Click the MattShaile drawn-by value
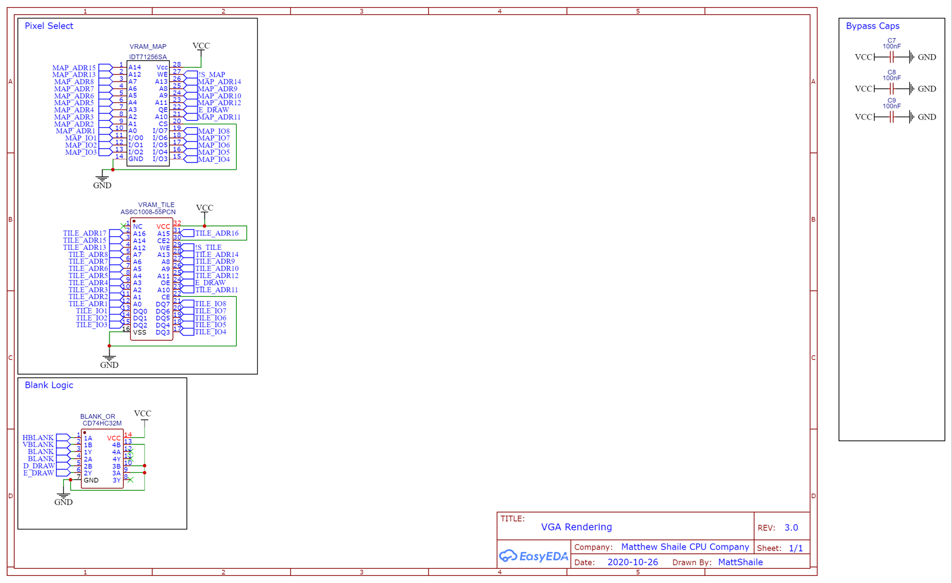Viewport: 952px width, 583px height. (x=740, y=562)
